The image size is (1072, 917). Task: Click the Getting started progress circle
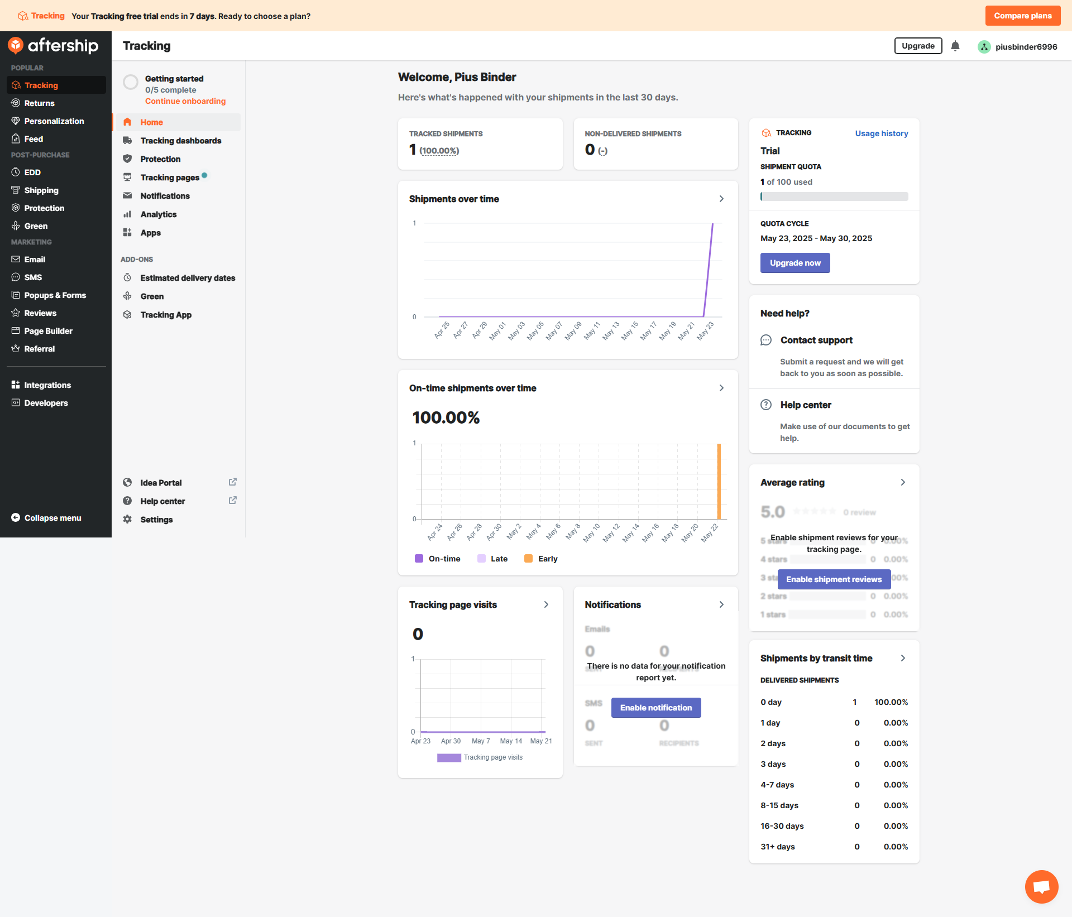click(131, 83)
